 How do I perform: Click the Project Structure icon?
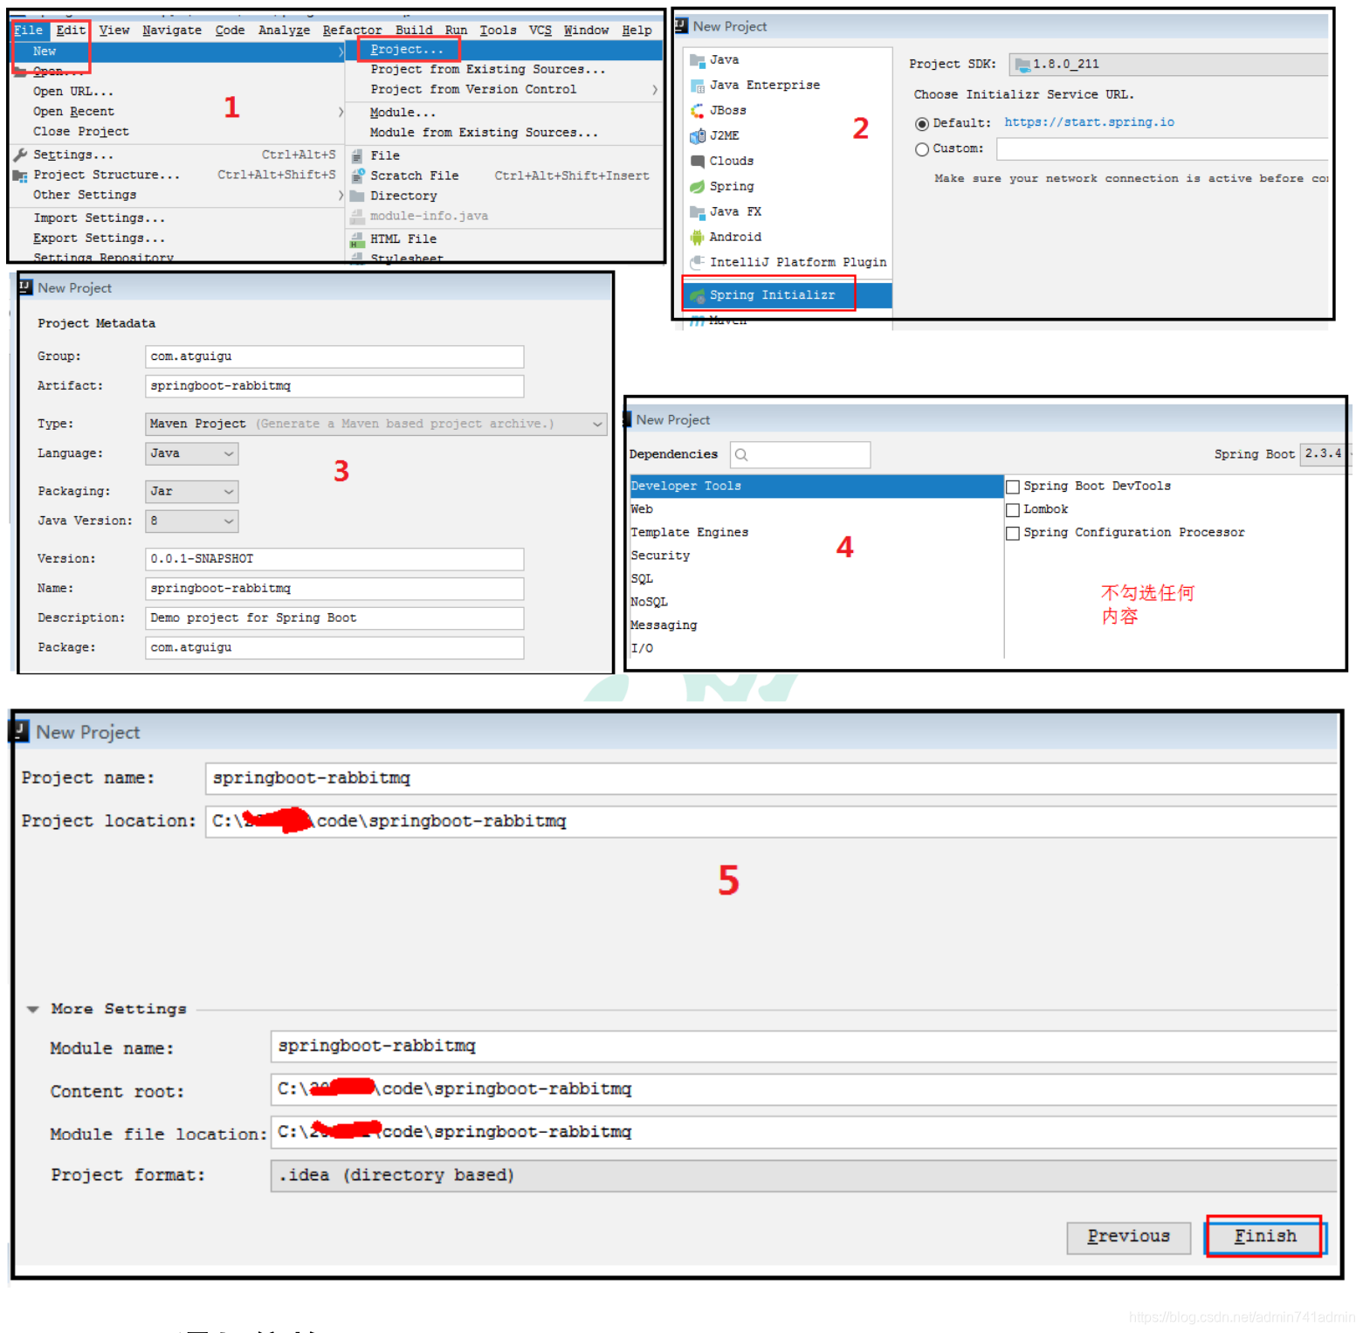(20, 175)
